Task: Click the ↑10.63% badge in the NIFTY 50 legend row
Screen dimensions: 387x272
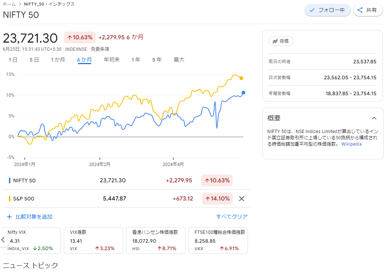Action: pos(217,180)
